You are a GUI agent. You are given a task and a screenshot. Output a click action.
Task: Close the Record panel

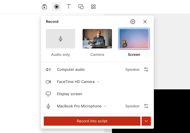point(145,22)
